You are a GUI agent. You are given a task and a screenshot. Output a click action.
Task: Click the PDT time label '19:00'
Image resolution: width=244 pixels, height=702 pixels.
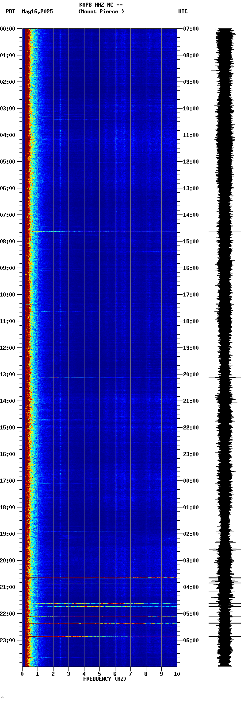(x=8, y=534)
